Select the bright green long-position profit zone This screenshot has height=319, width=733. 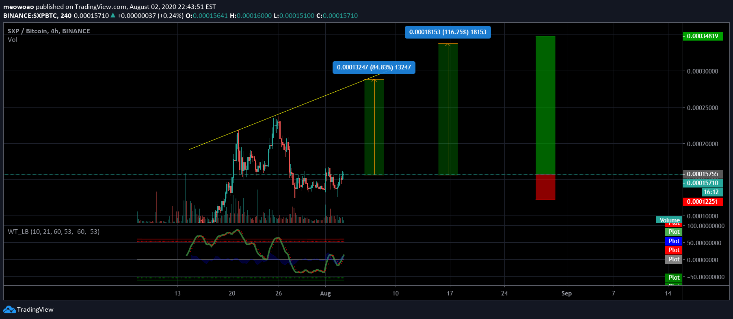[545, 105]
